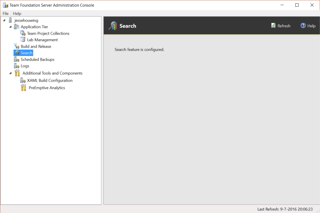
Task: Collapse the jessehouwing server node
Action: point(4,20)
